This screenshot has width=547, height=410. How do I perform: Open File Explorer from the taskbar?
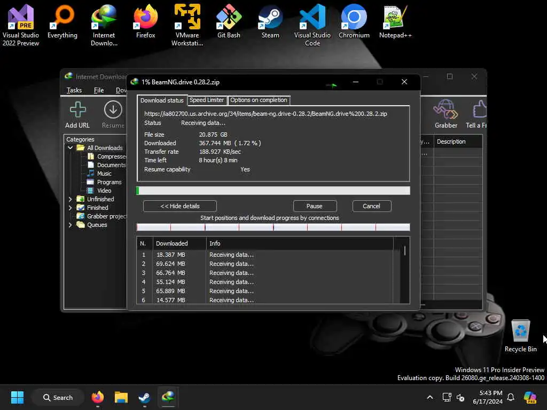tap(121, 397)
